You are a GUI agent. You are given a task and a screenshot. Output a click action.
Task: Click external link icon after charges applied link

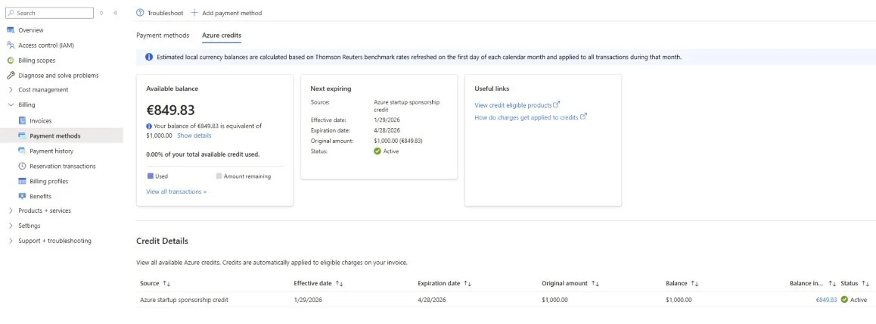pyautogui.click(x=583, y=117)
